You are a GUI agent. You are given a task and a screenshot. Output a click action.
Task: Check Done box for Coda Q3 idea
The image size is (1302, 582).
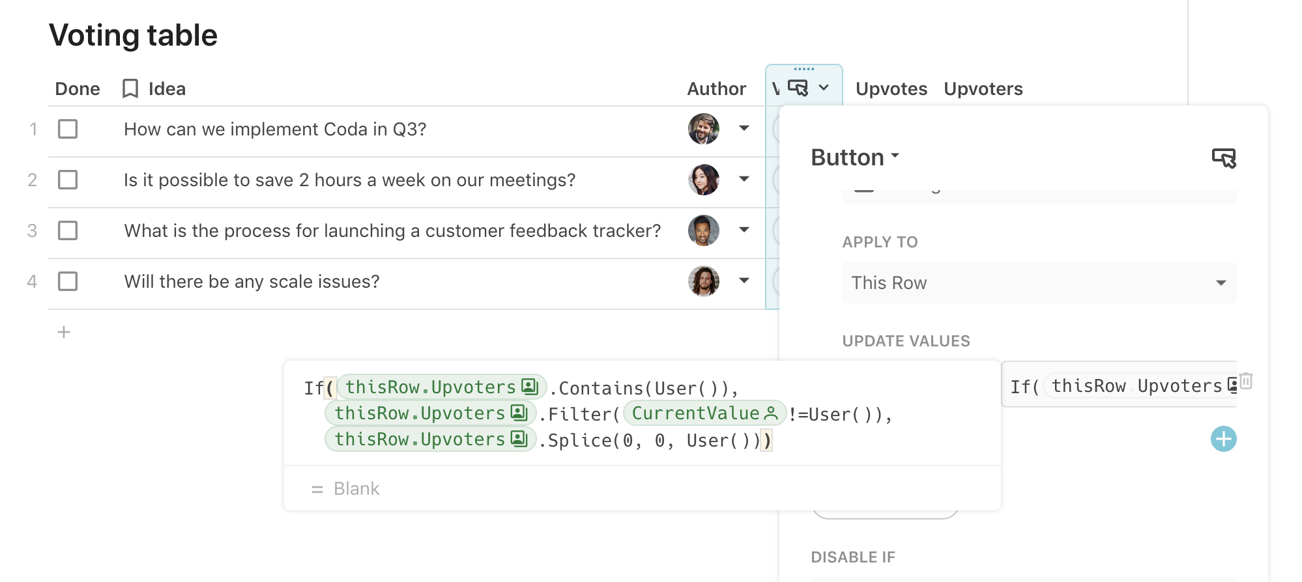(68, 129)
